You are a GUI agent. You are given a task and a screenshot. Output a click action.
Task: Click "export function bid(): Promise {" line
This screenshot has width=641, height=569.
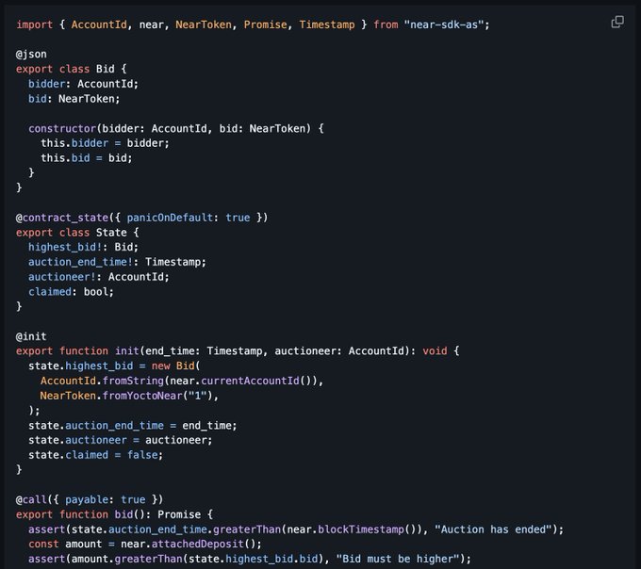[114, 514]
